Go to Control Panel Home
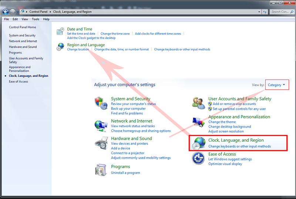 (23, 27)
